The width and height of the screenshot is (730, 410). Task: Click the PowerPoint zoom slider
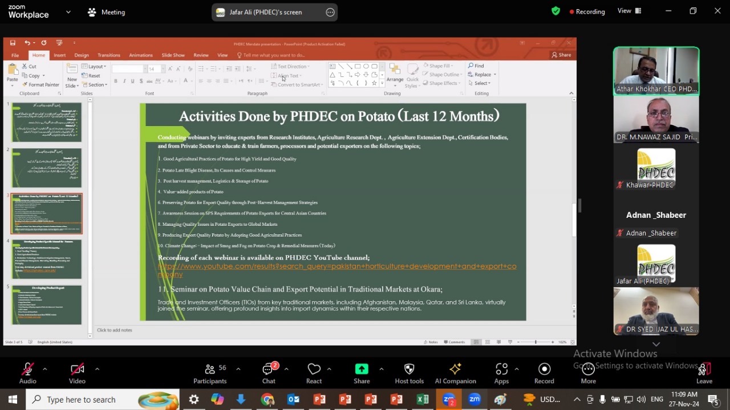[536, 342]
